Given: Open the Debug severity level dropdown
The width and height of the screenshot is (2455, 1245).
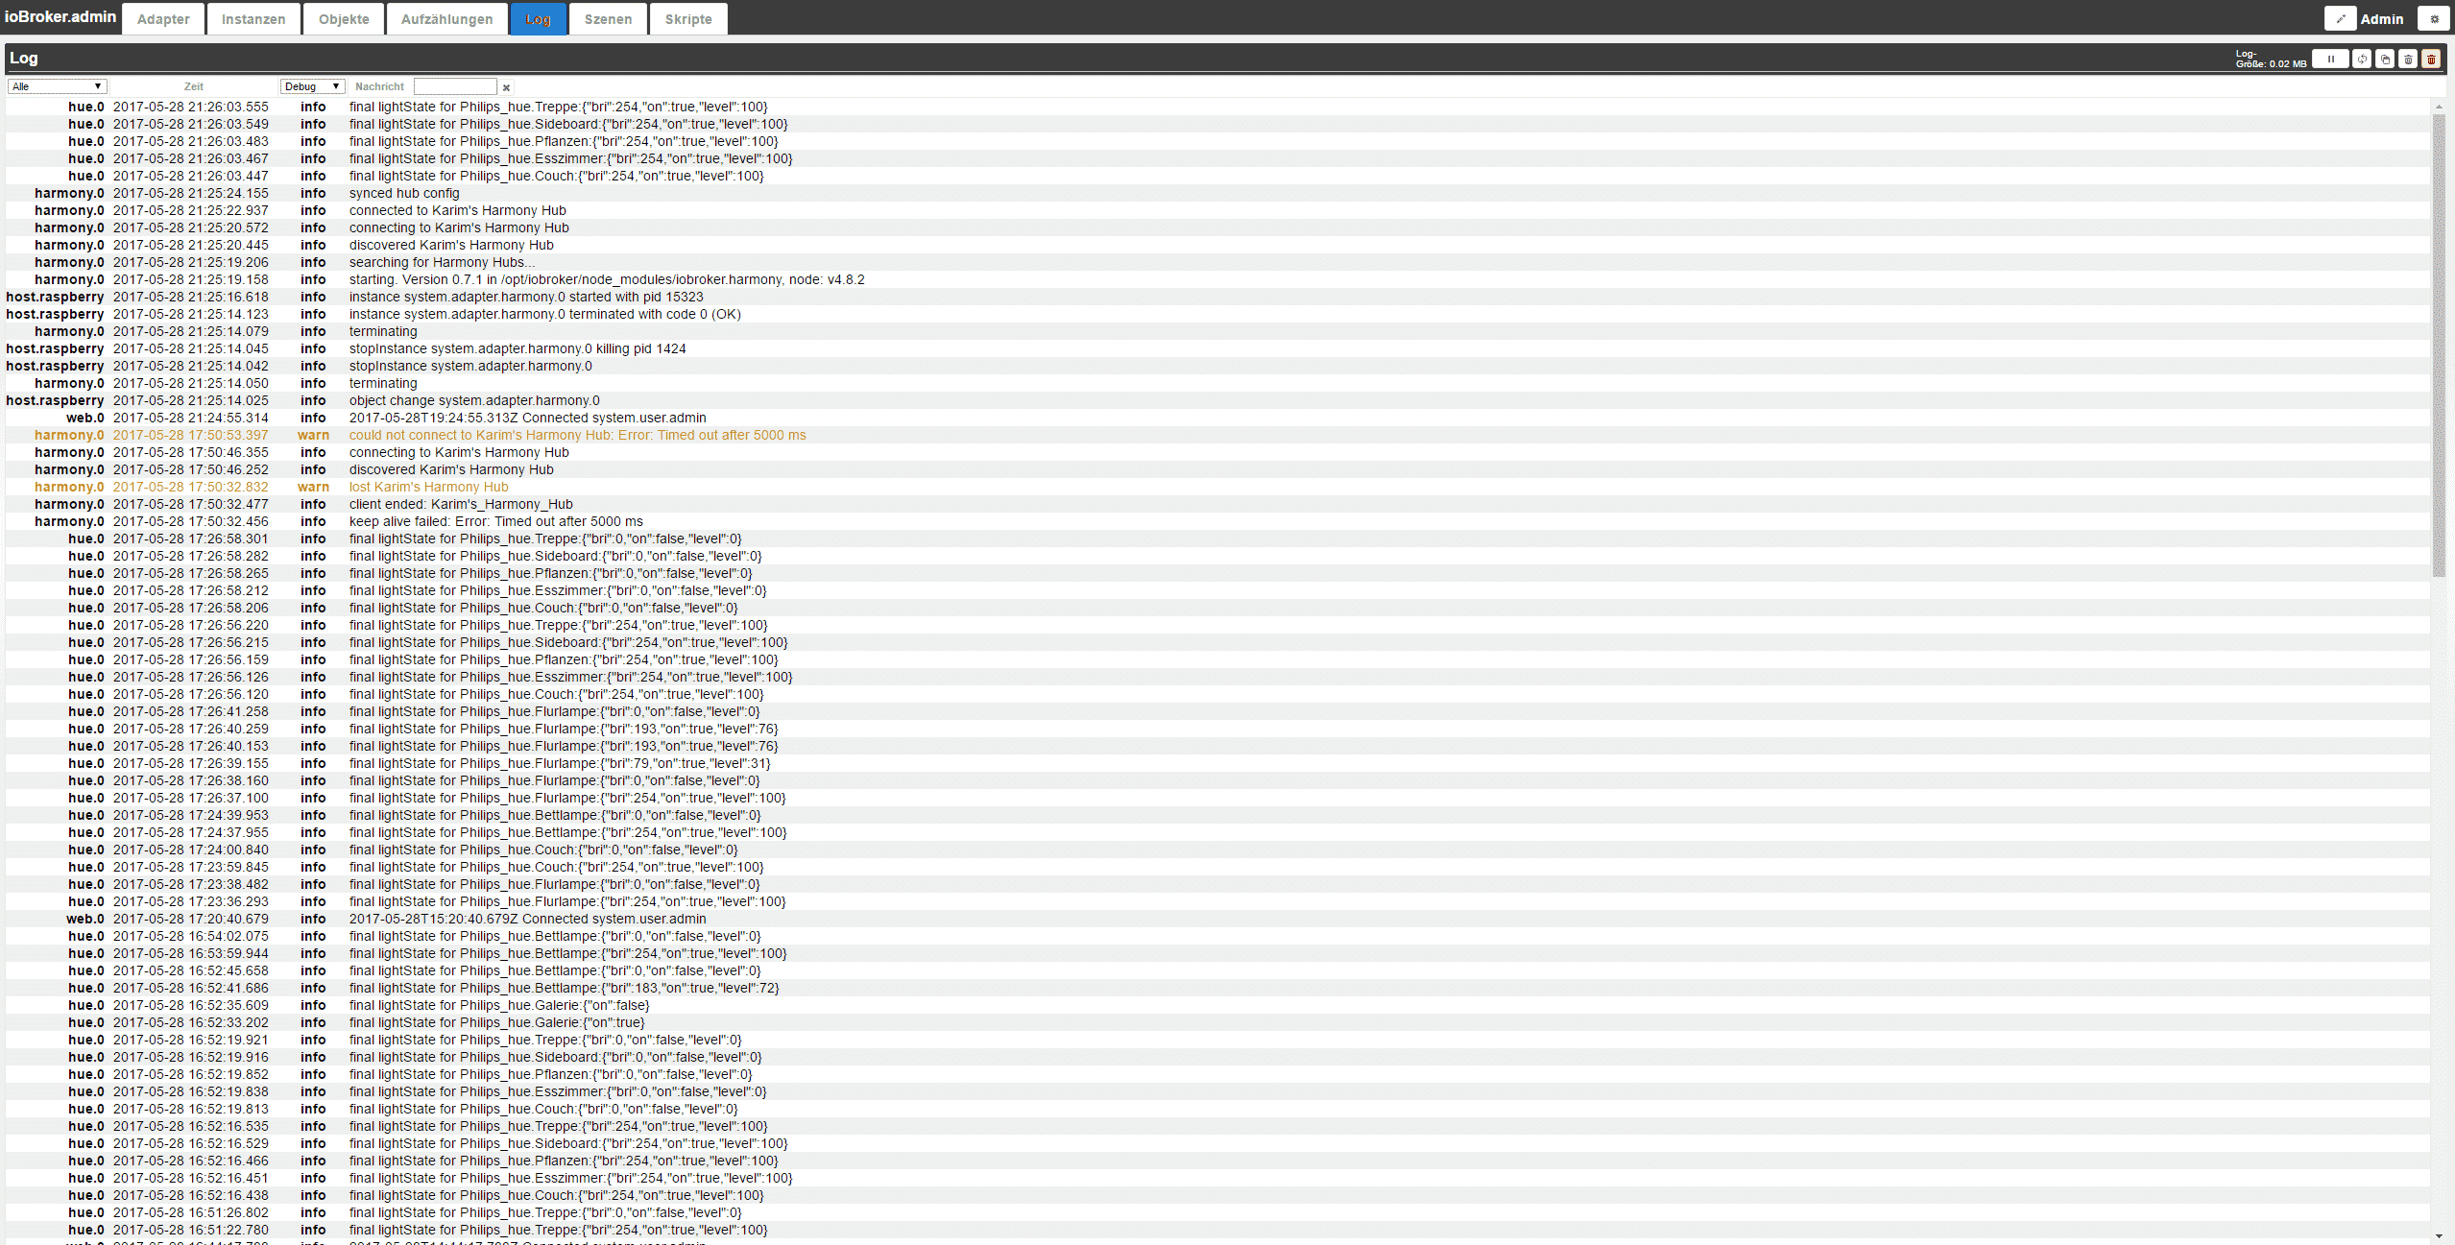Looking at the screenshot, I should [x=312, y=86].
